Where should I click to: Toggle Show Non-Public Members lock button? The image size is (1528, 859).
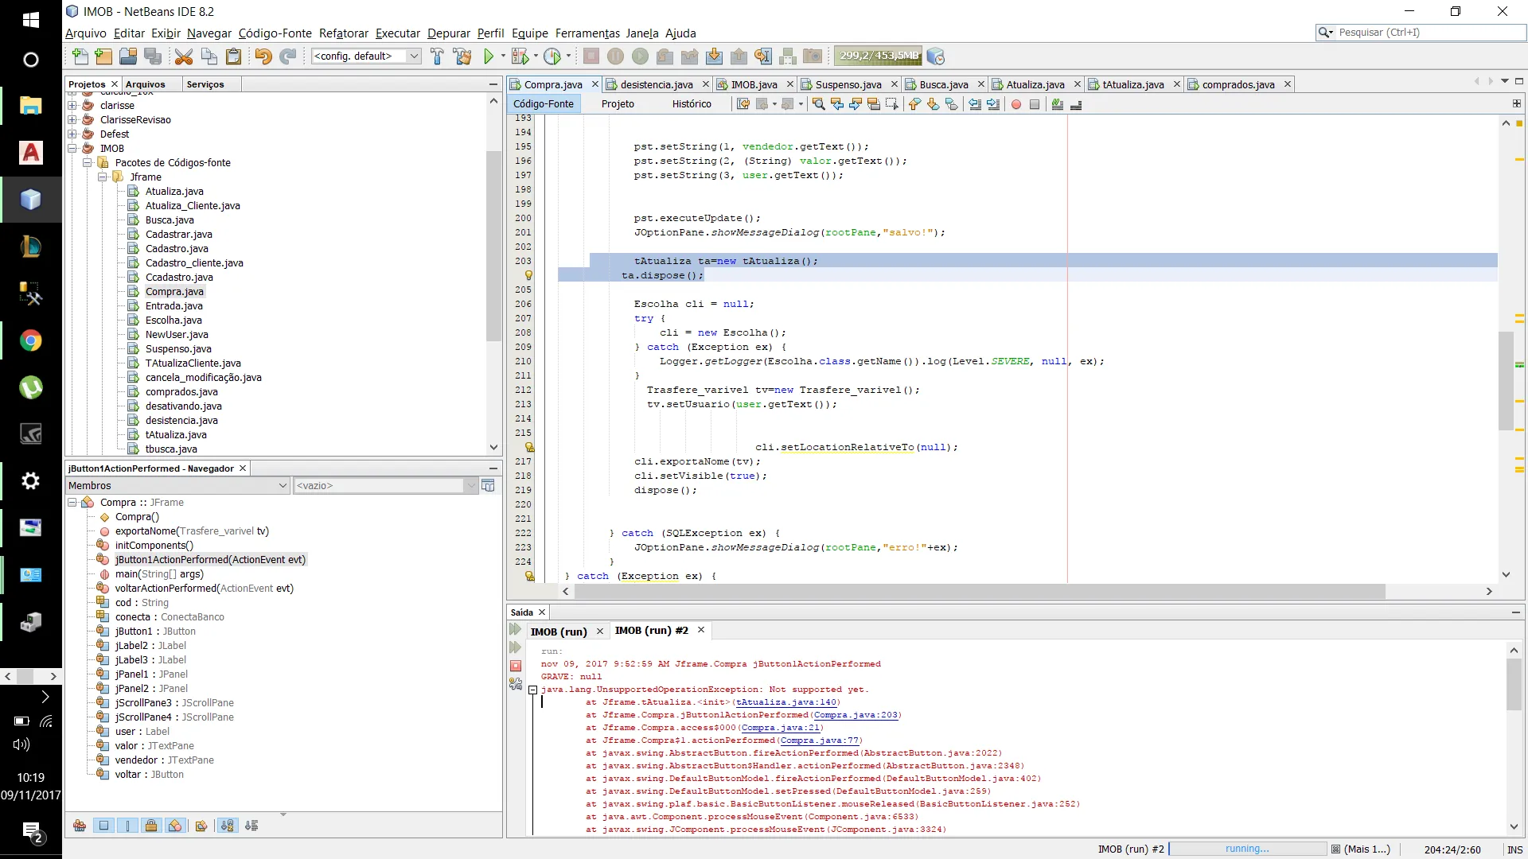[151, 826]
